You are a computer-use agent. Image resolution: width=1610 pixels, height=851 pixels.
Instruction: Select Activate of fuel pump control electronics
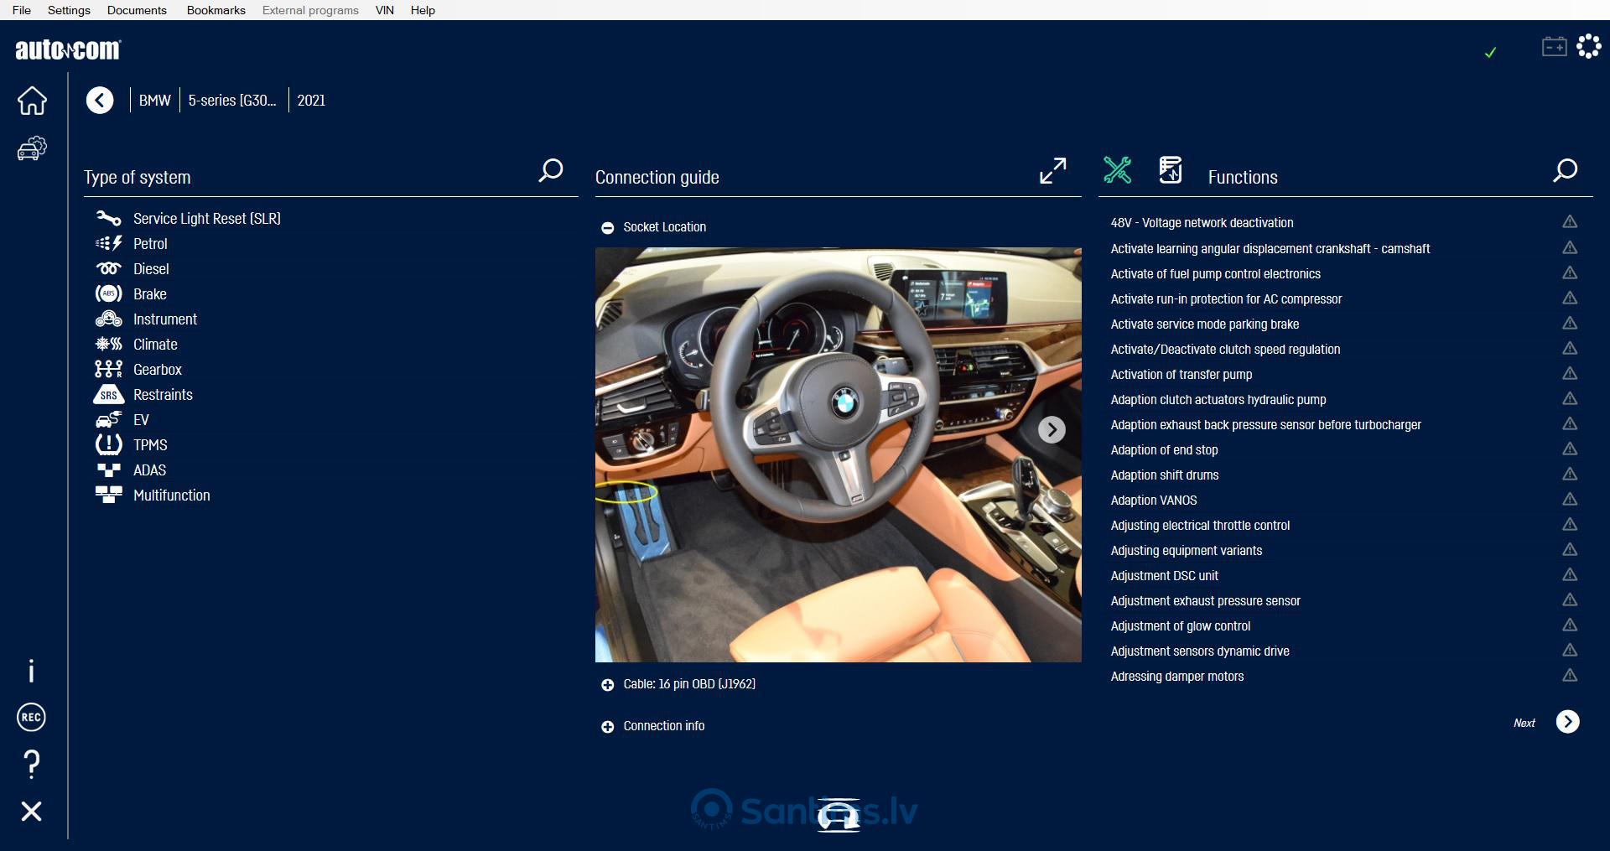[x=1215, y=274]
